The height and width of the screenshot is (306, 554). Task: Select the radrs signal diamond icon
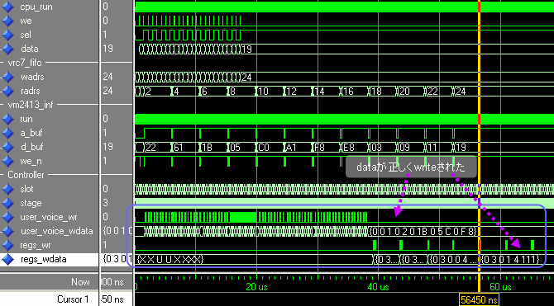(x=7, y=91)
